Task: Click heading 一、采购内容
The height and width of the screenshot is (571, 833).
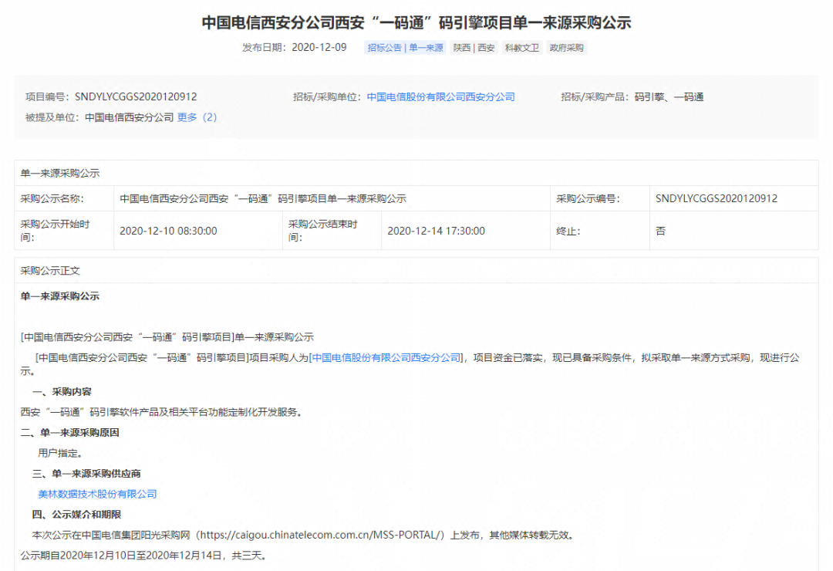Action: tap(62, 392)
